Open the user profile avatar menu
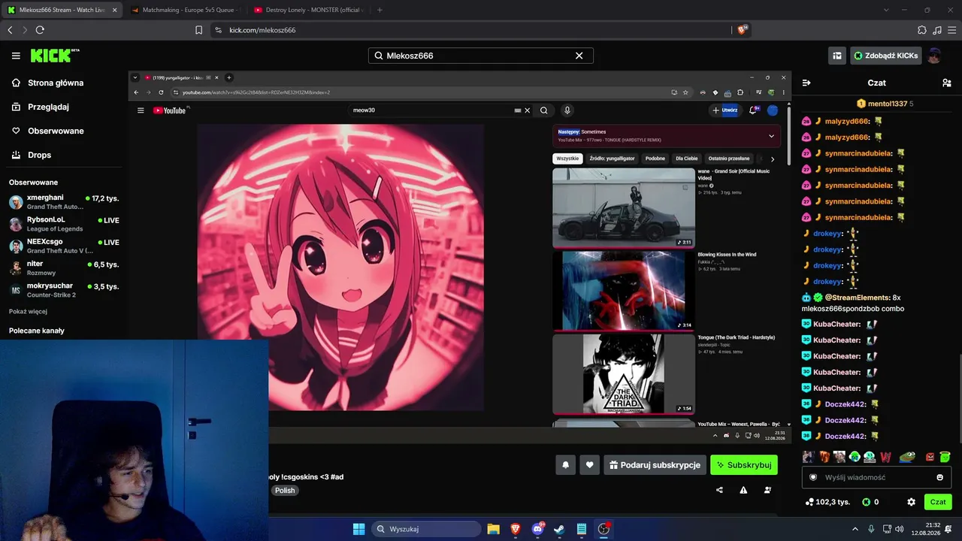The image size is (962, 541). tap(934, 56)
